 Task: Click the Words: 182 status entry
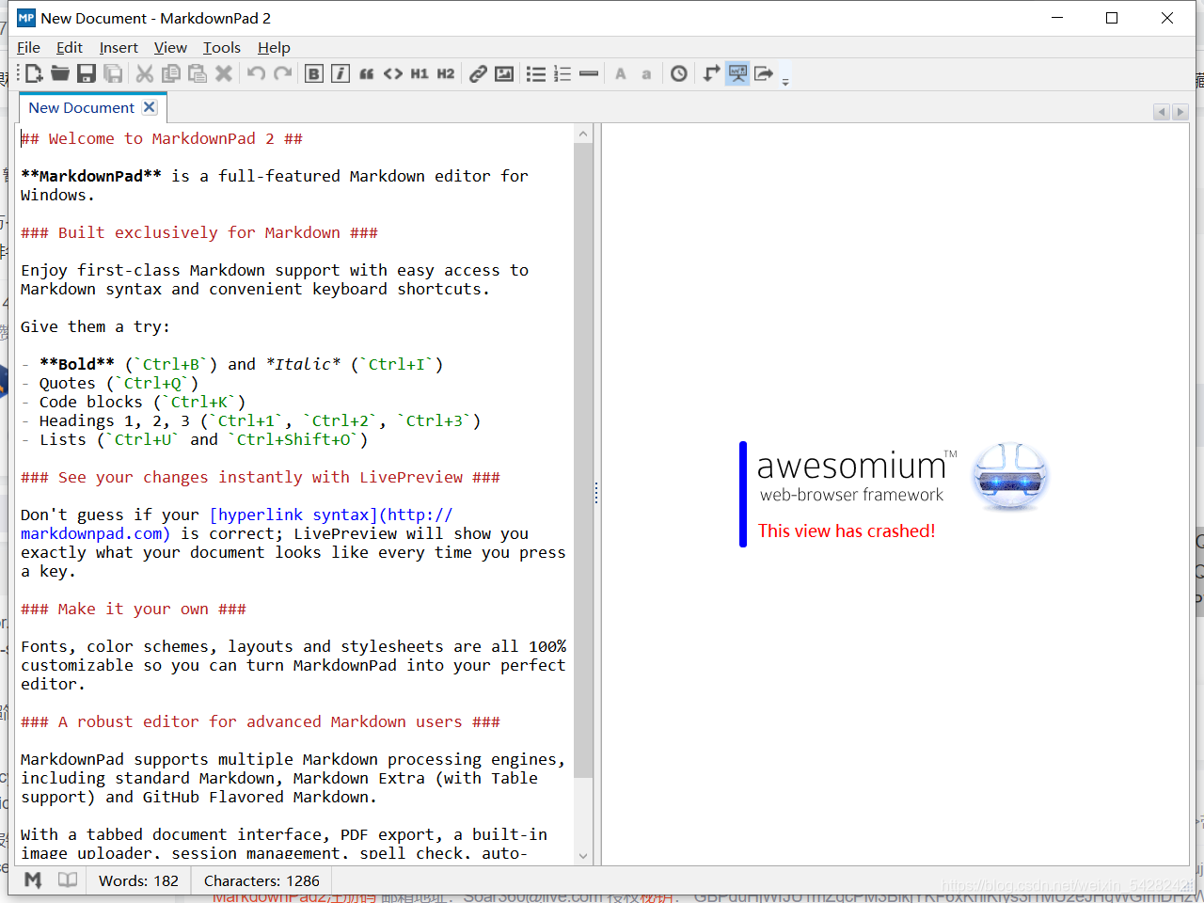tap(138, 880)
